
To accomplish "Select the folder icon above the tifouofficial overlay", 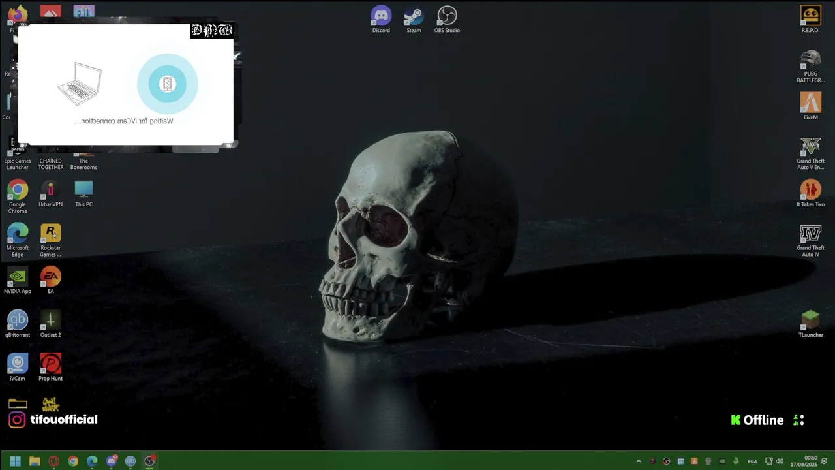I will (18, 403).
